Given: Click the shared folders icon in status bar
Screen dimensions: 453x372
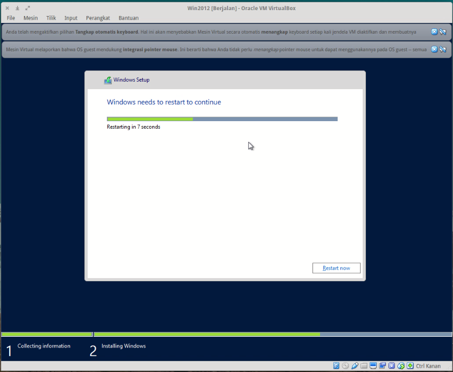Looking at the screenshot, I should (364, 366).
